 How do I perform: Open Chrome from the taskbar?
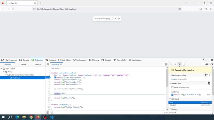[31, 117]
